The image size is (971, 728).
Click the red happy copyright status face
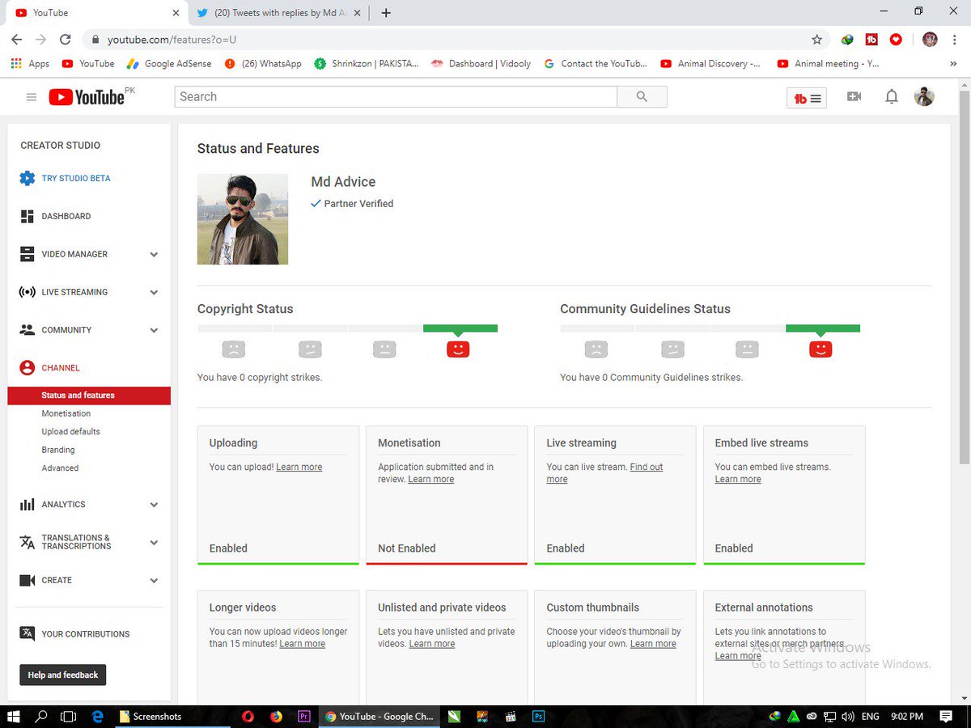point(458,349)
